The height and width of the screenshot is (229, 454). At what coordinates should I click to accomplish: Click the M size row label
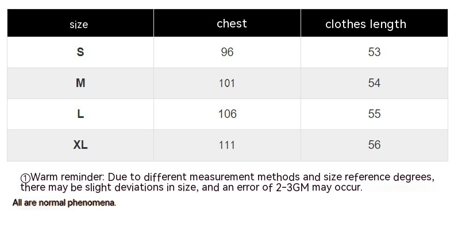[x=80, y=83]
